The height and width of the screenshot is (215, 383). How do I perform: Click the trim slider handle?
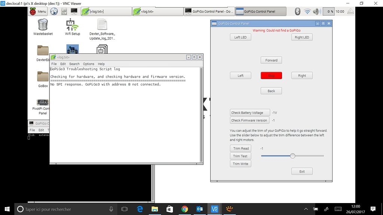[x=292, y=156]
